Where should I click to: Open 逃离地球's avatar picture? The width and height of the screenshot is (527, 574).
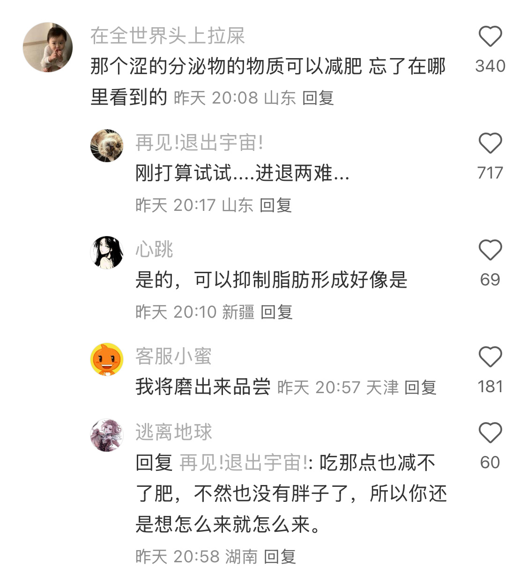point(107,435)
